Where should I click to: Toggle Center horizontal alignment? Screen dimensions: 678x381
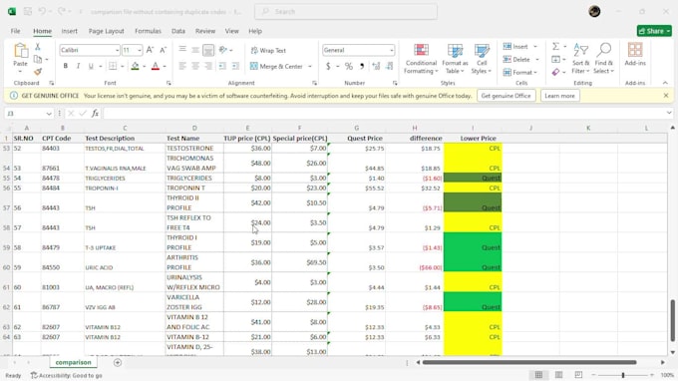(195, 66)
